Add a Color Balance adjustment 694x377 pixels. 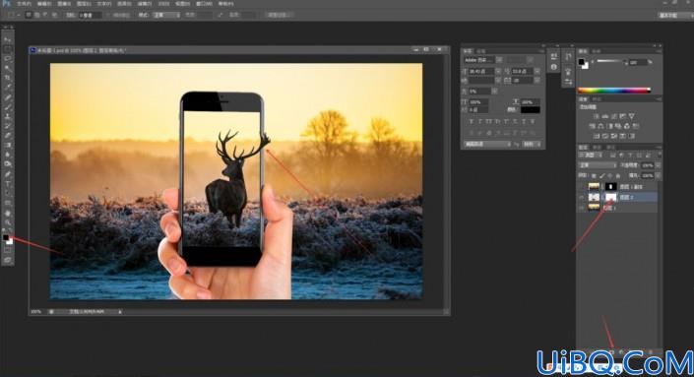point(601,126)
